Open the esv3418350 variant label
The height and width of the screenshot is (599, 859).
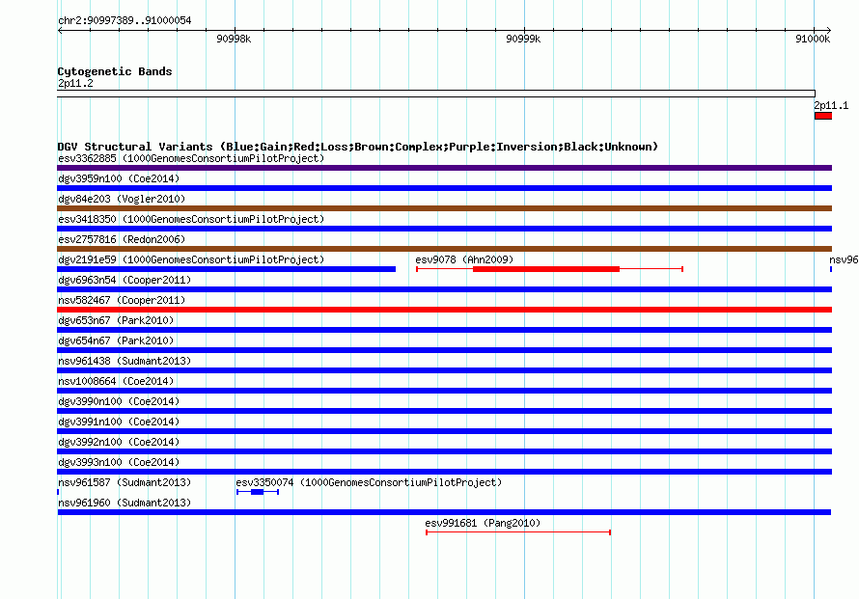[191, 219]
